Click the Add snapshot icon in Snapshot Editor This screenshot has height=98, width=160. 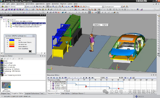2,59
